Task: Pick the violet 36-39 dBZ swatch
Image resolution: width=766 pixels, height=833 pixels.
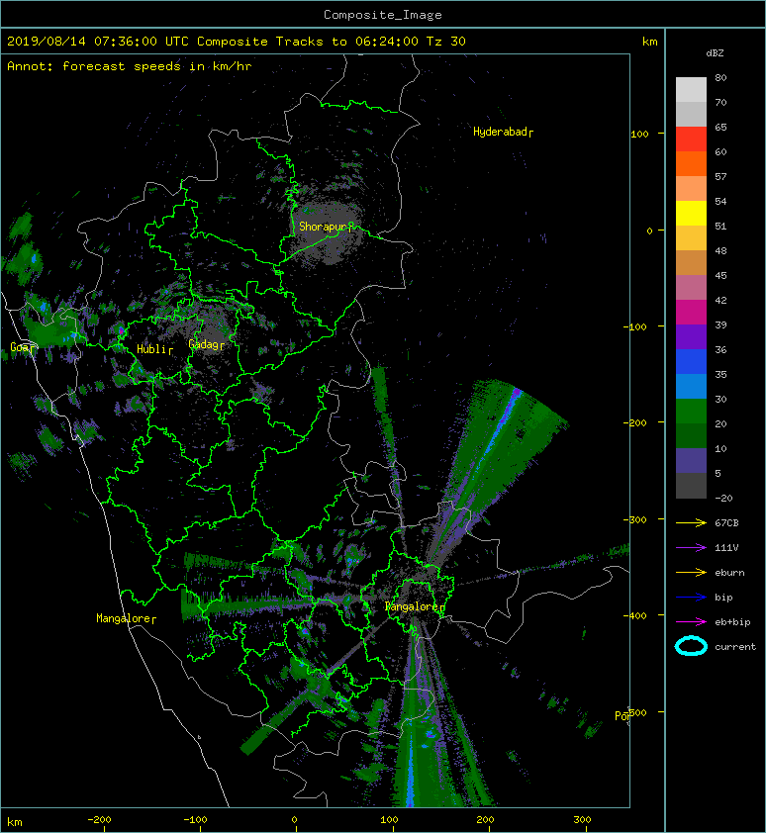Action: click(x=691, y=336)
